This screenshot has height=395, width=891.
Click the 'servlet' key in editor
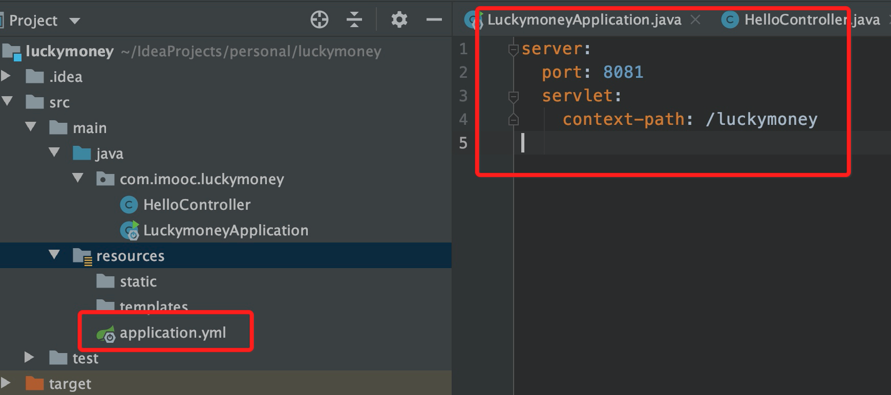coord(577,96)
